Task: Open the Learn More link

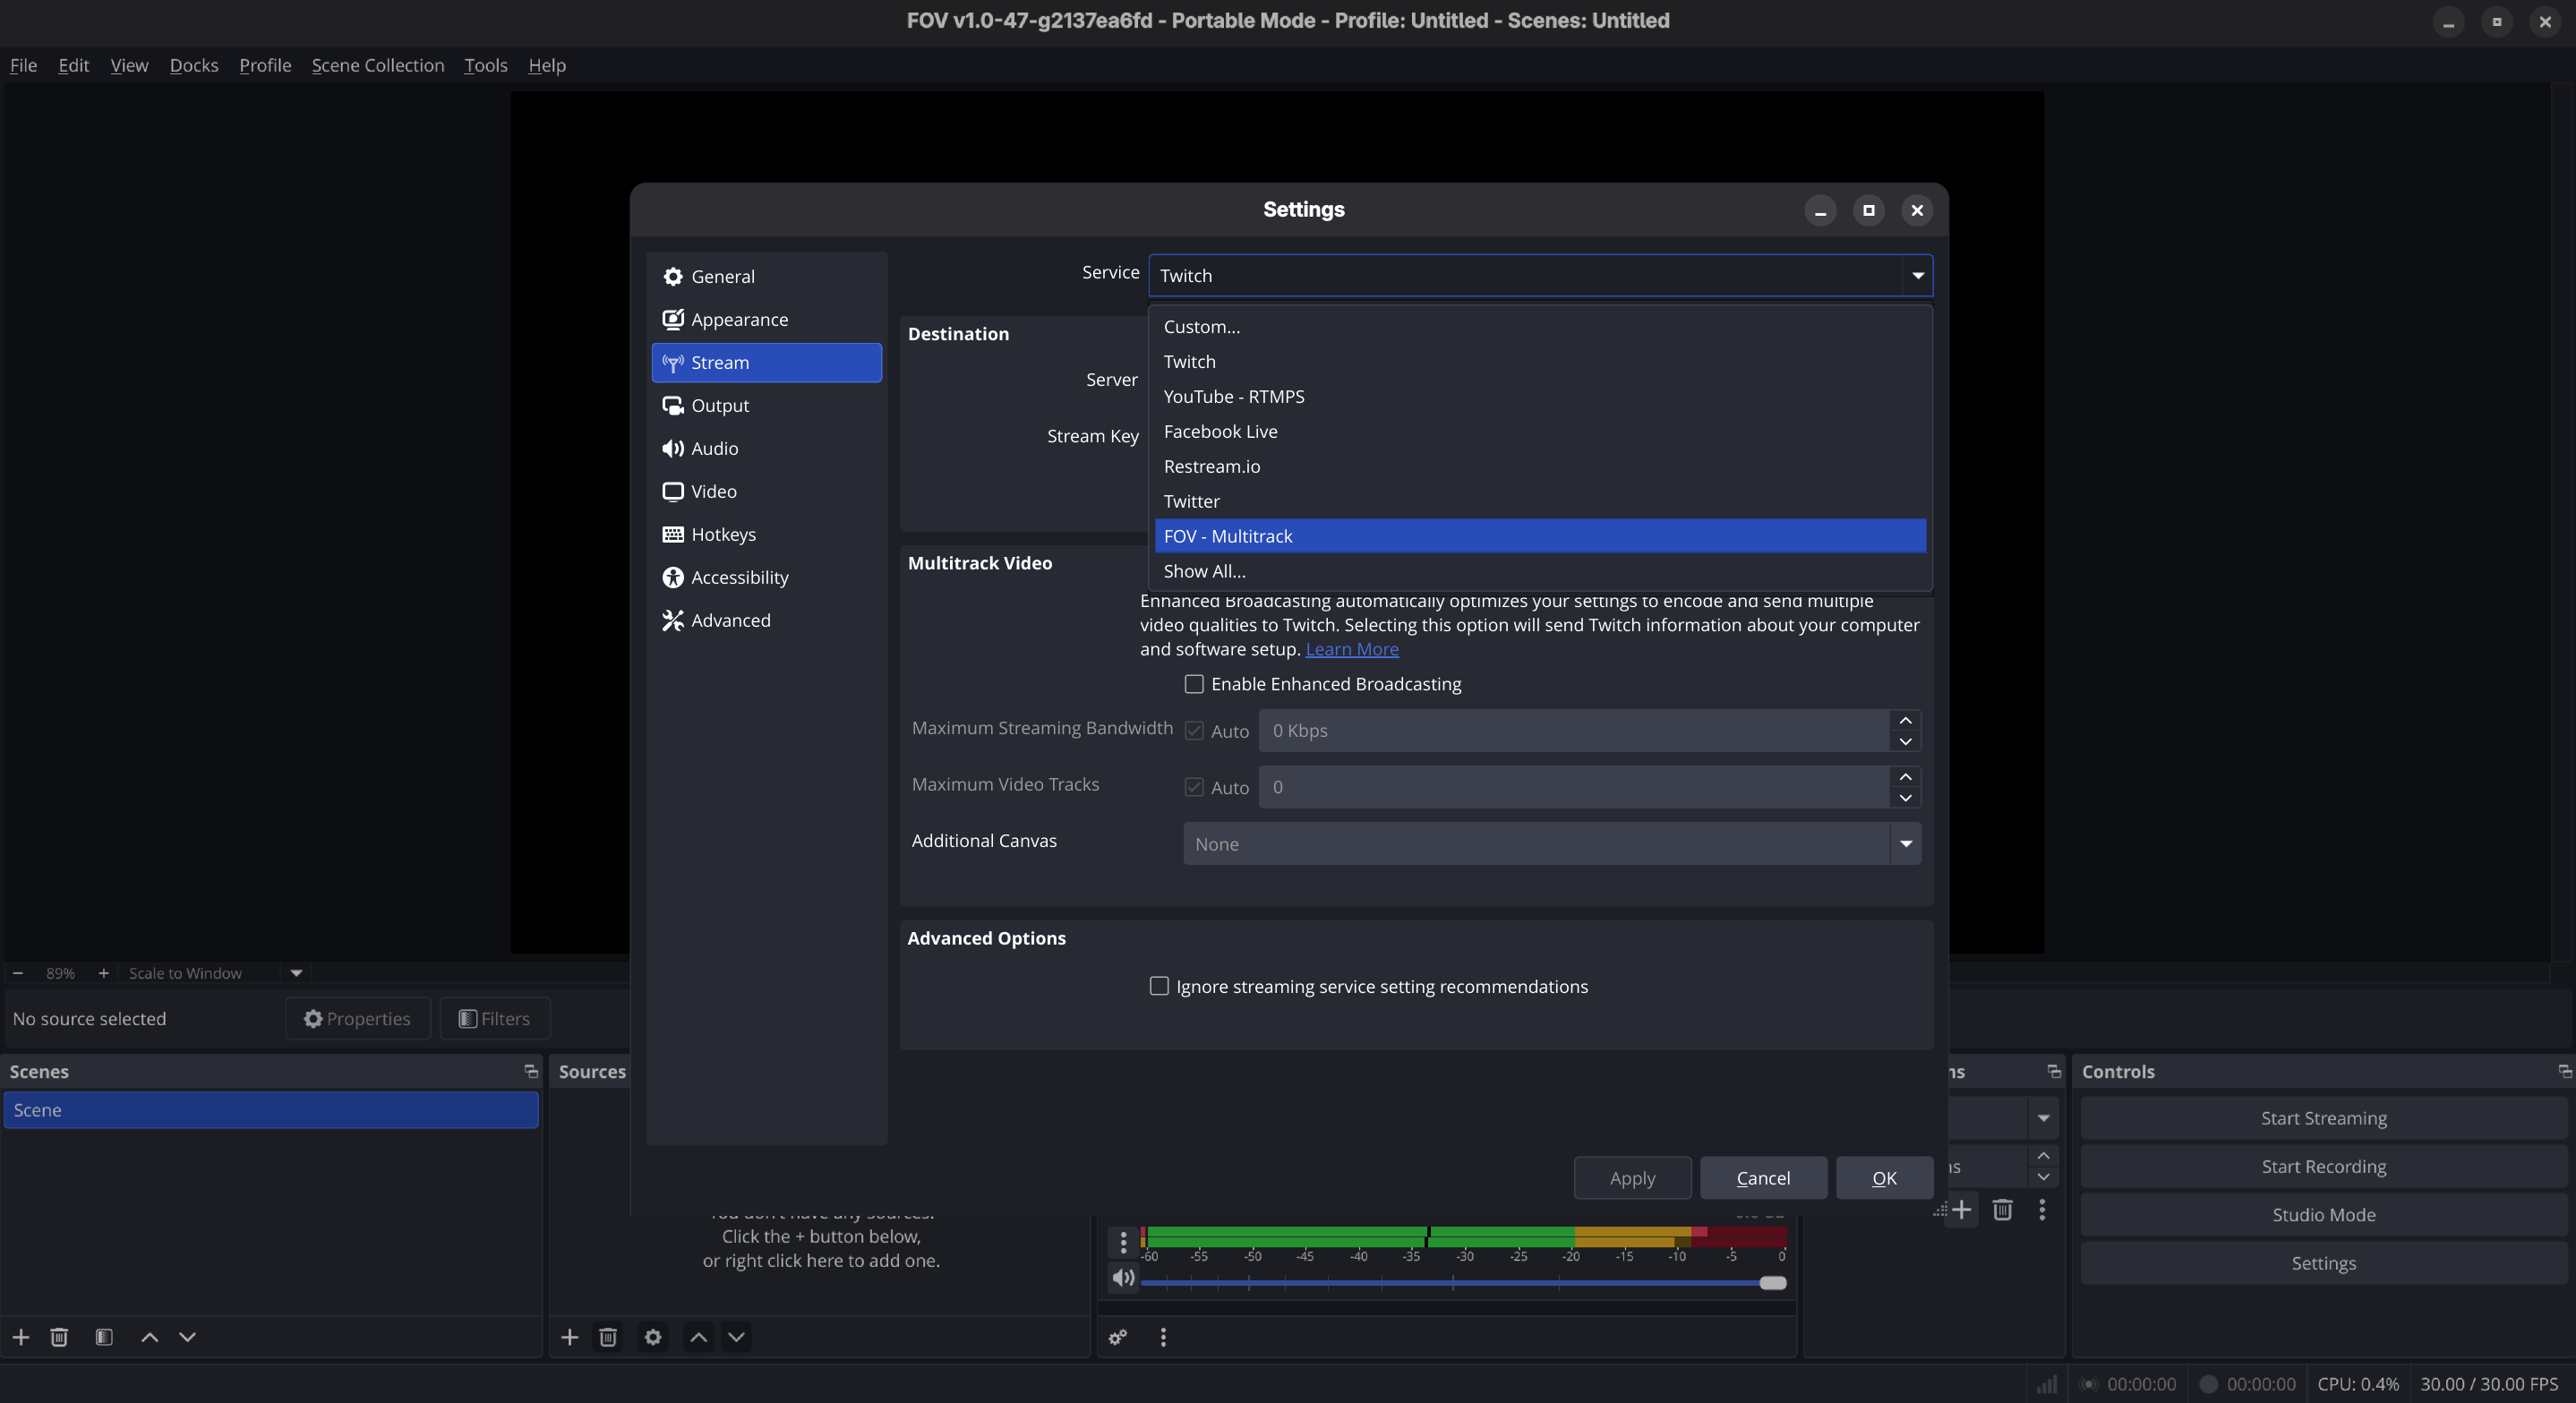Action: (1352, 649)
